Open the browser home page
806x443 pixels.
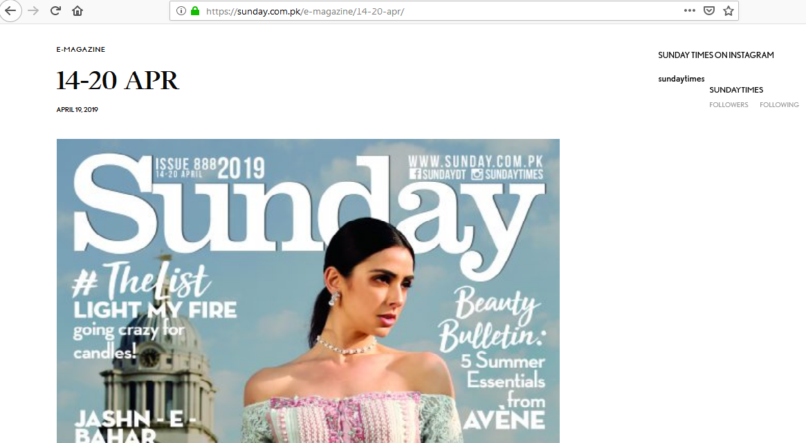pos(77,11)
